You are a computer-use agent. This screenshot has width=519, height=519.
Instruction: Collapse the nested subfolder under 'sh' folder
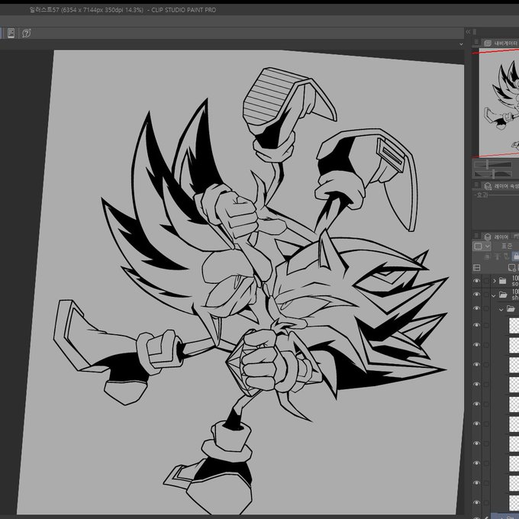(x=501, y=310)
